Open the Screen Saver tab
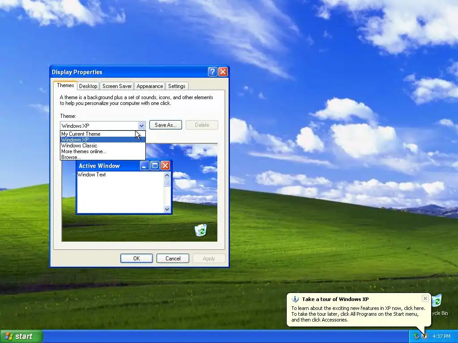 [117, 86]
